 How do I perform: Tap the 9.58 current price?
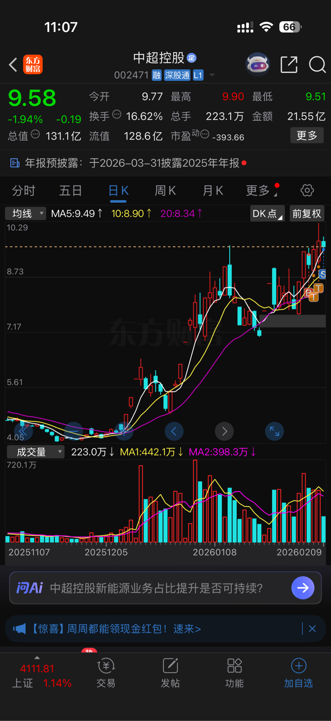coord(32,98)
